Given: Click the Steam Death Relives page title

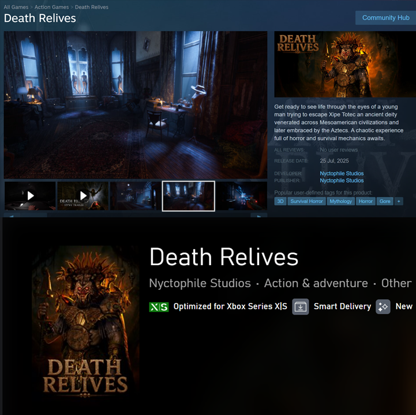Looking at the screenshot, I should point(40,18).
